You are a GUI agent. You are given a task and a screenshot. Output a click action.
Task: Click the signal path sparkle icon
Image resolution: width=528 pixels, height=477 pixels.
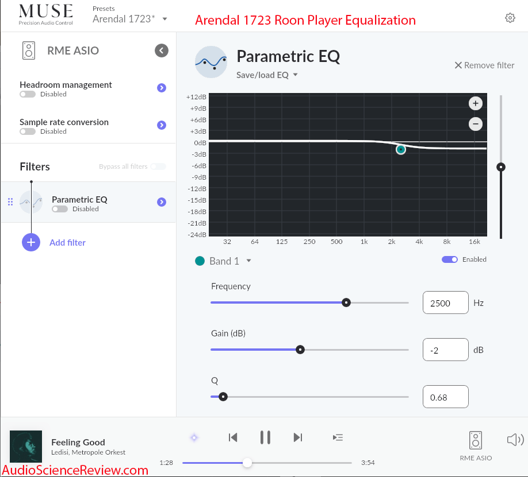(194, 437)
